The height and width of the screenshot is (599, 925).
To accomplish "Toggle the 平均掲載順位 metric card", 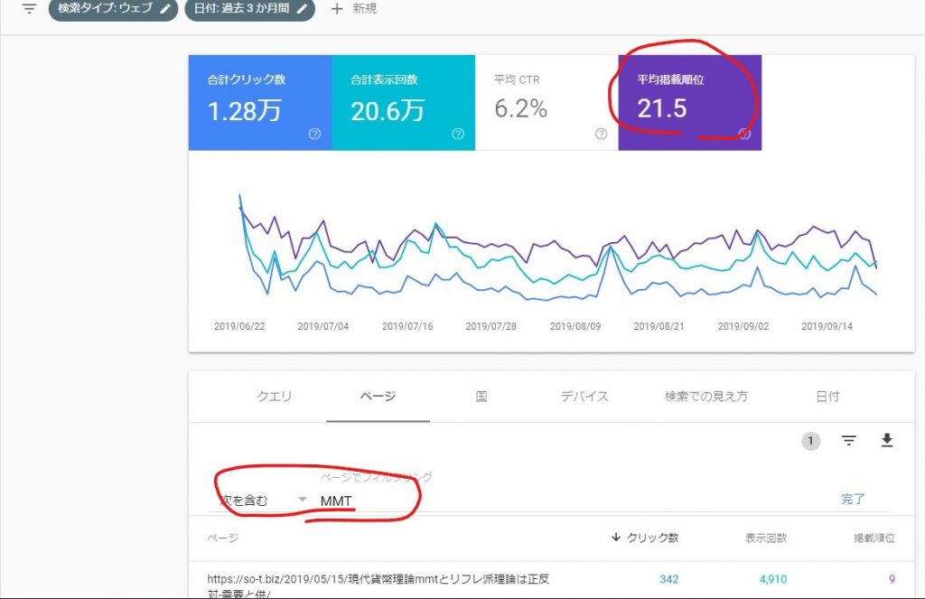I will (x=690, y=103).
